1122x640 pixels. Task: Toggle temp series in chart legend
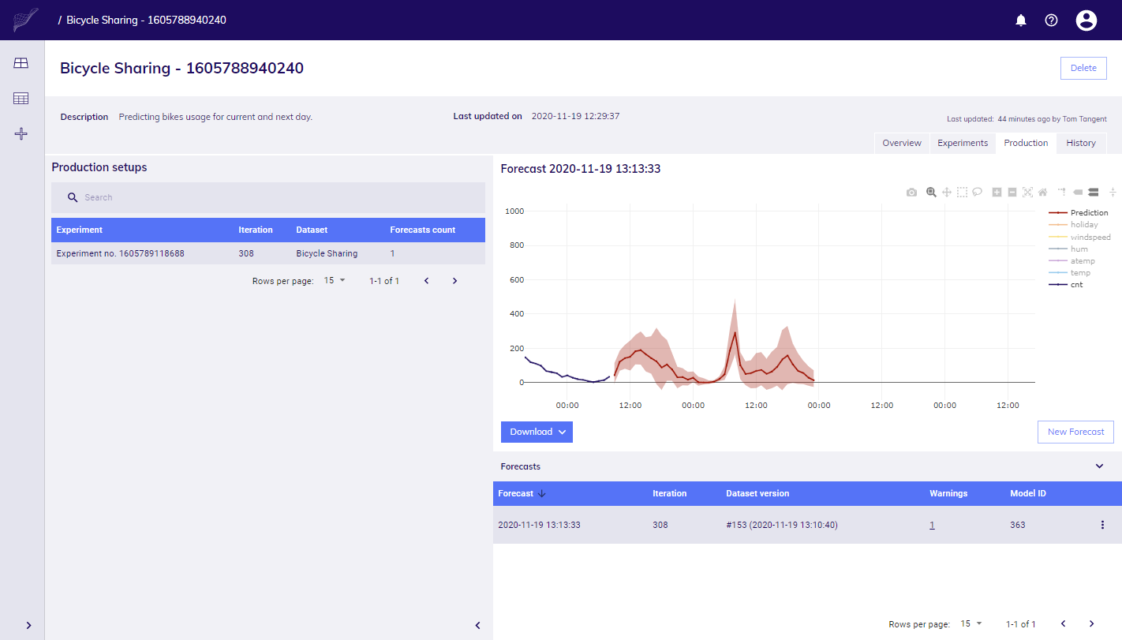(x=1069, y=272)
